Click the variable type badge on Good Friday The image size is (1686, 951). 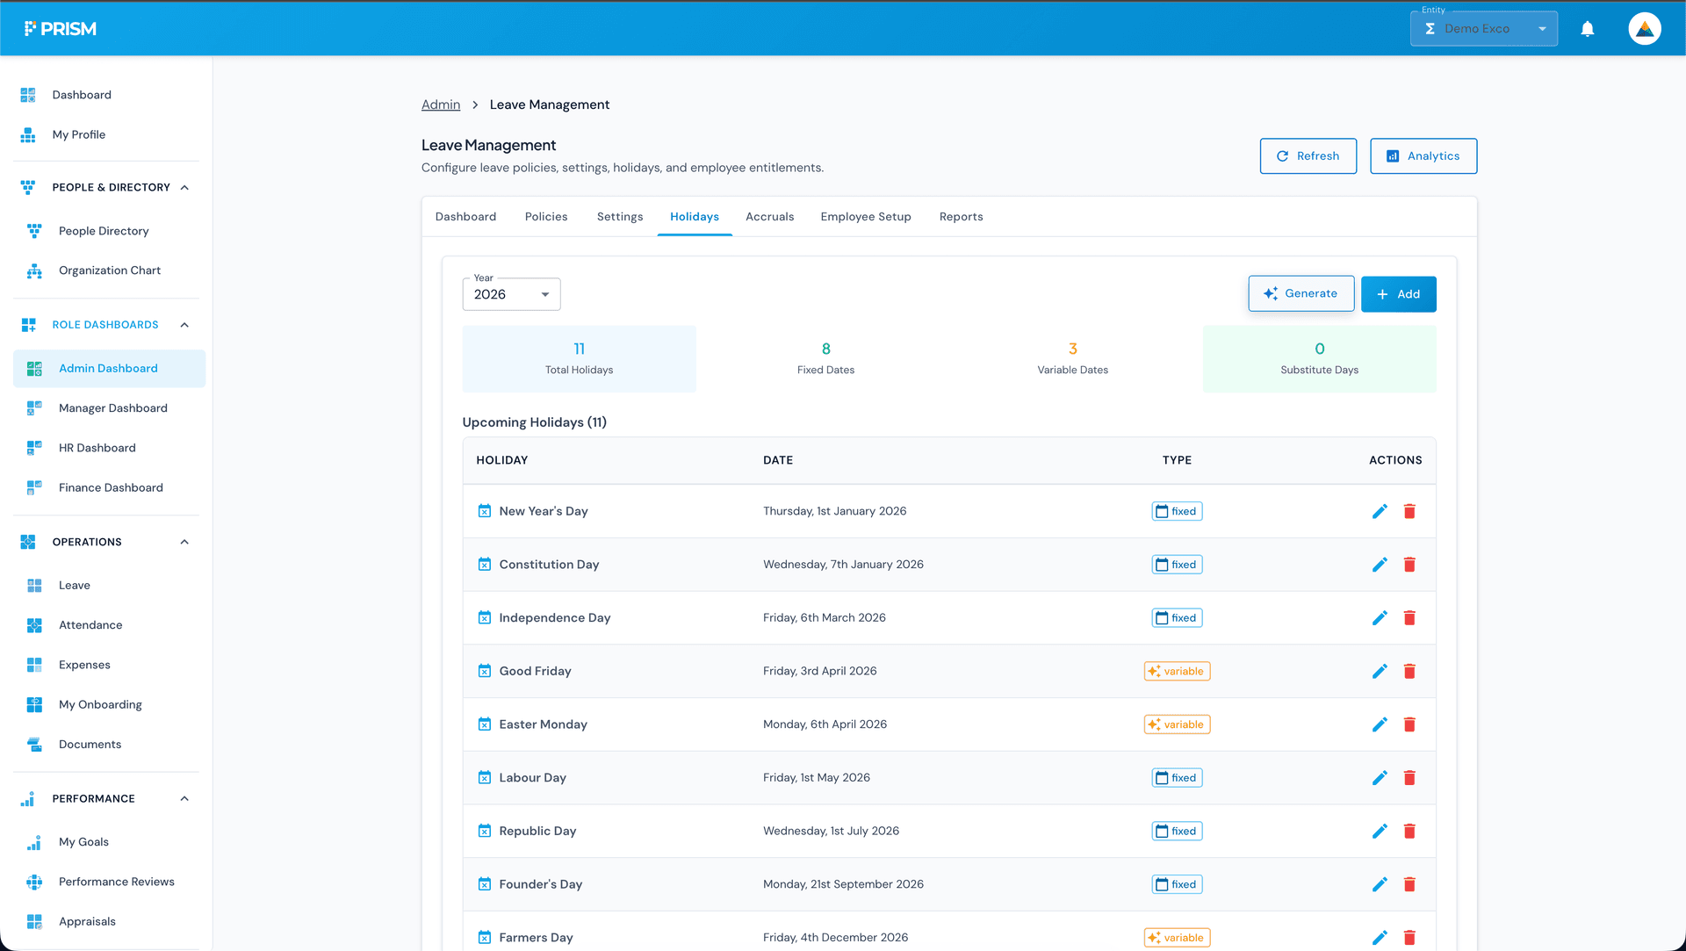coord(1177,671)
